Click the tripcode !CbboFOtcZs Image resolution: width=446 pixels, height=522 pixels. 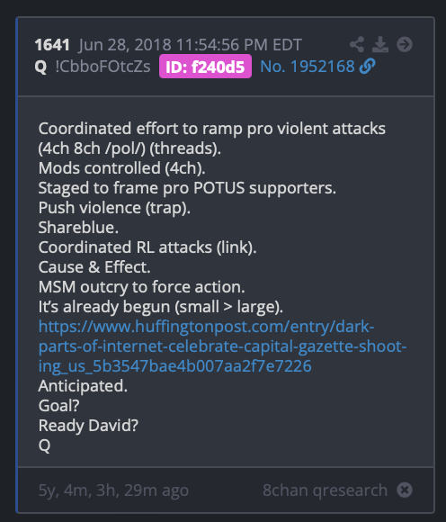point(103,67)
